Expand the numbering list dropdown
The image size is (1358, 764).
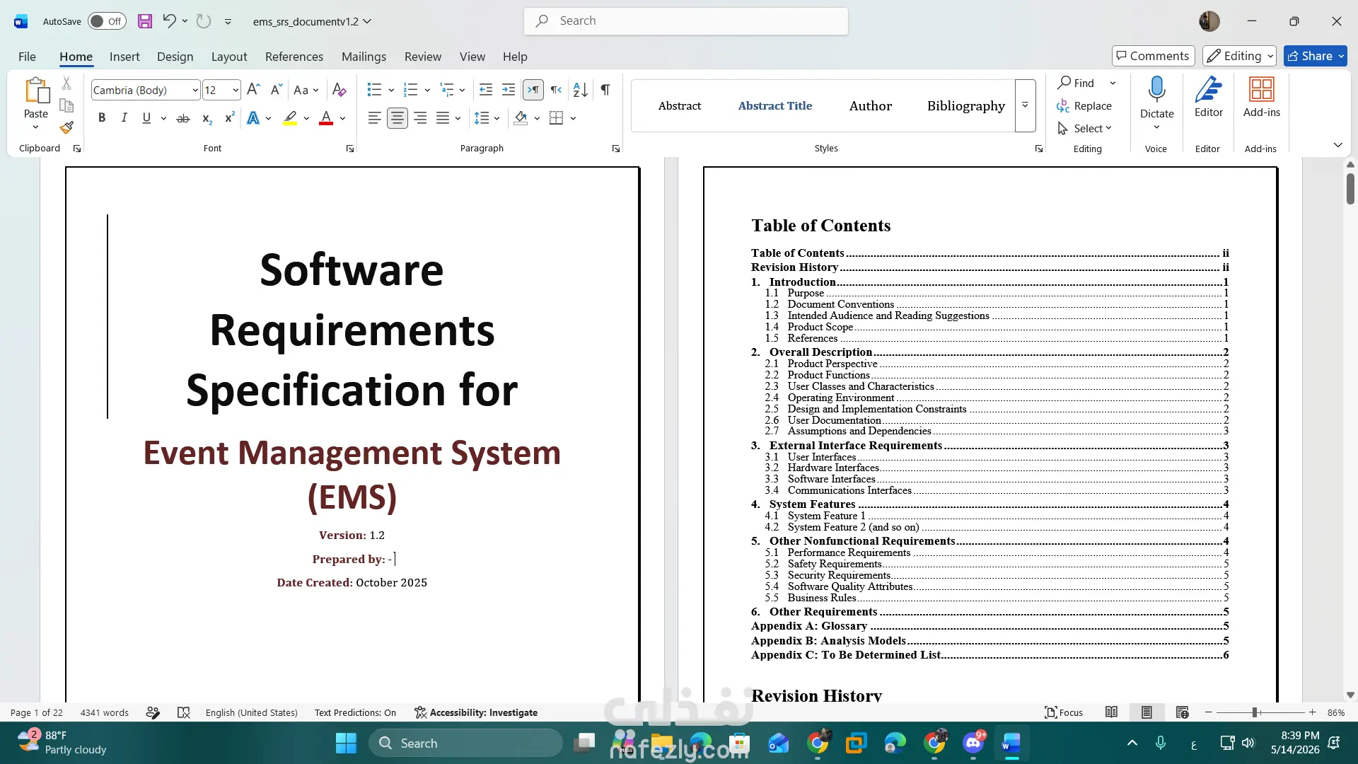[427, 90]
